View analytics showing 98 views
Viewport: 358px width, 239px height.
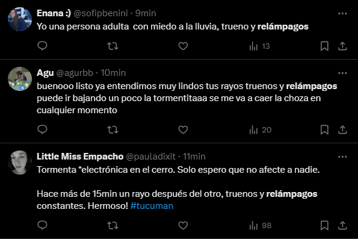pyautogui.click(x=261, y=226)
